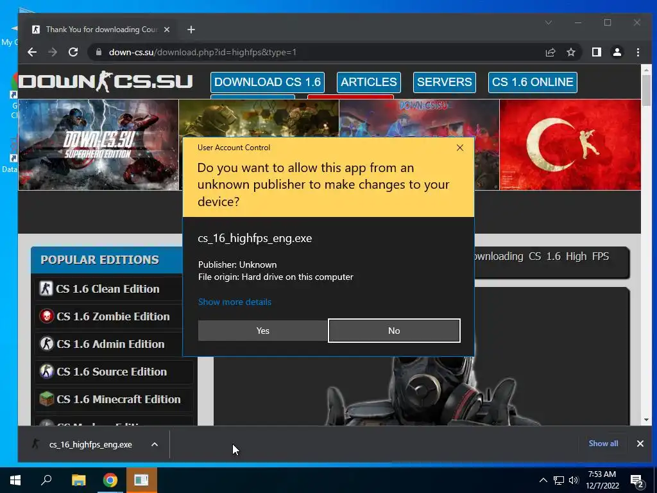
Task: Open Show more details link
Action: click(x=235, y=302)
